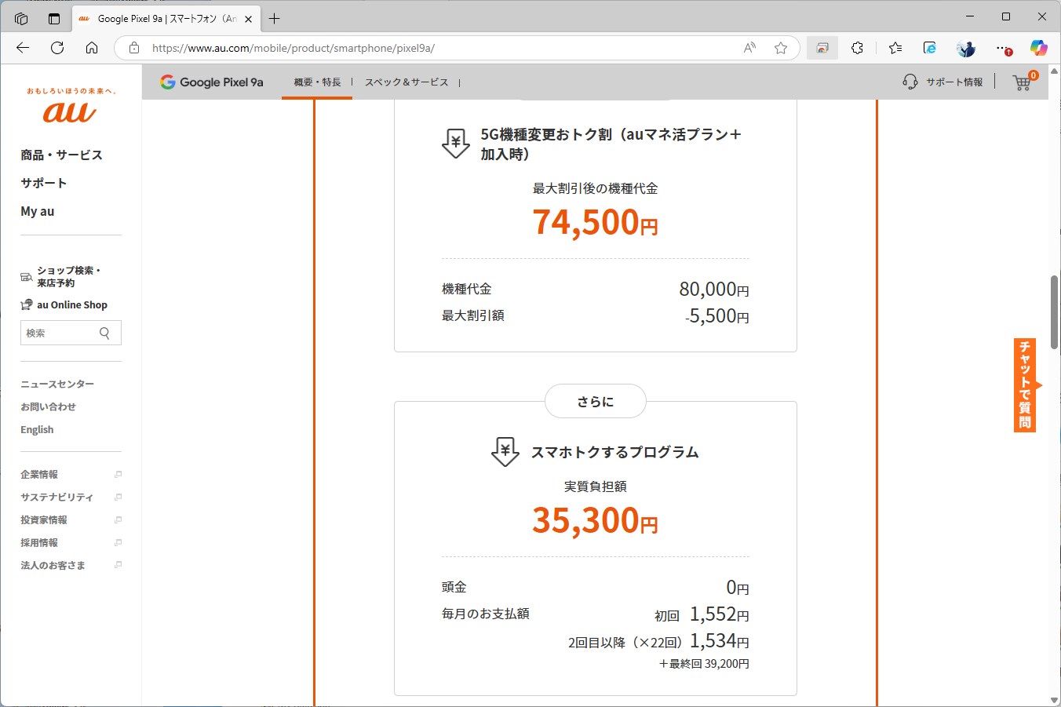The image size is (1061, 707).
Task: Click the 80,000円 device price value
Action: tap(714, 289)
